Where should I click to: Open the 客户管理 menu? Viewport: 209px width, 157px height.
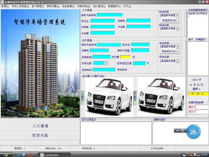click(x=38, y=6)
